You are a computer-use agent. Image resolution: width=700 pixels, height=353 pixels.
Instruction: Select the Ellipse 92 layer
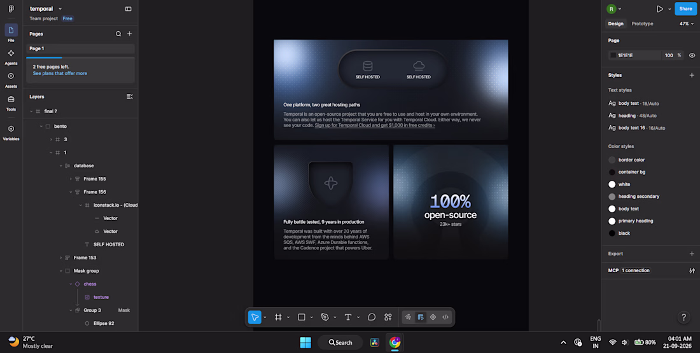tap(104, 323)
